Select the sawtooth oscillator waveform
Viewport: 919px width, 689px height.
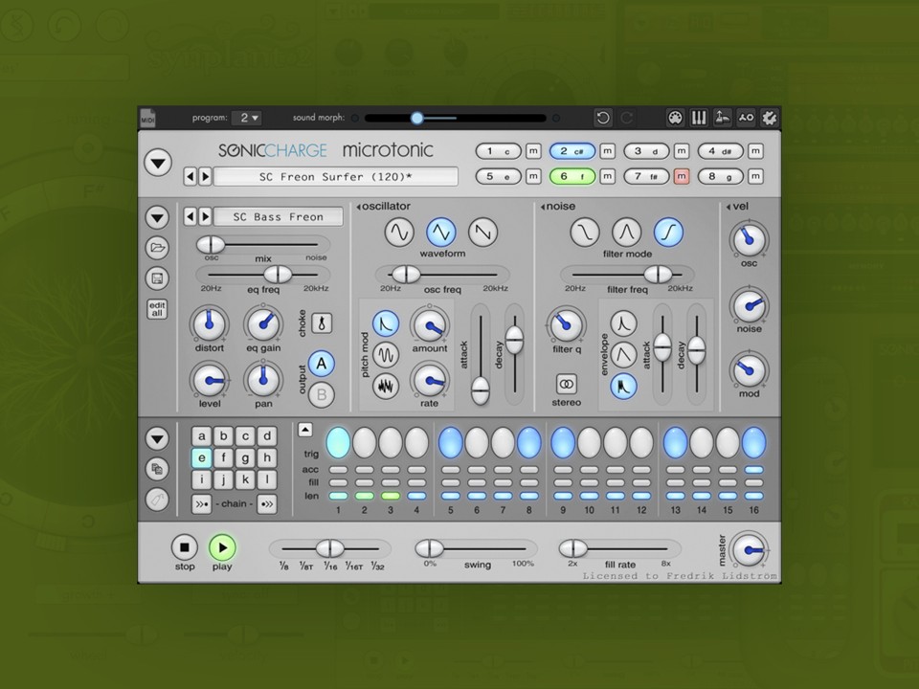click(x=482, y=232)
